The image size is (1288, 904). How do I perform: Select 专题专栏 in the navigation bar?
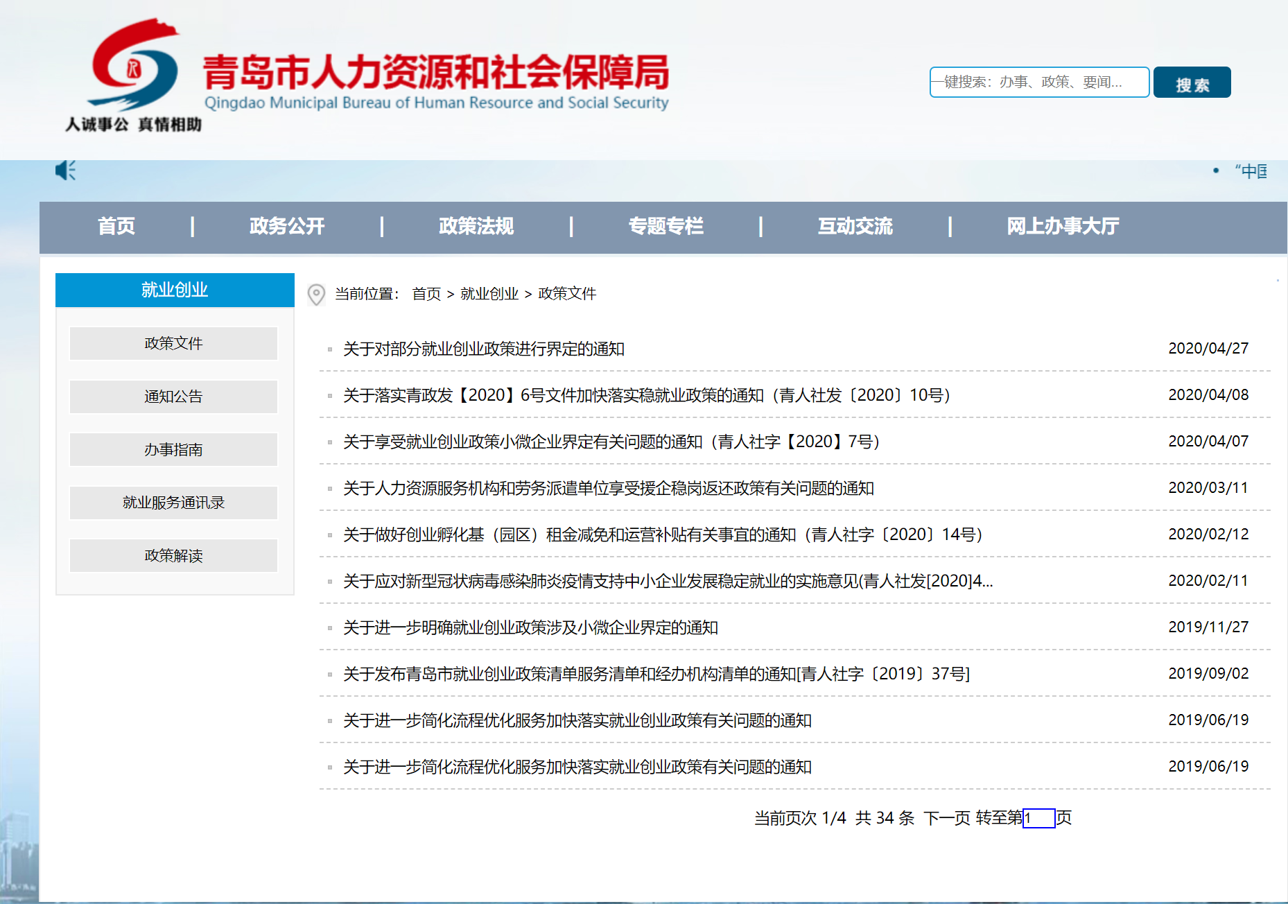point(665,227)
